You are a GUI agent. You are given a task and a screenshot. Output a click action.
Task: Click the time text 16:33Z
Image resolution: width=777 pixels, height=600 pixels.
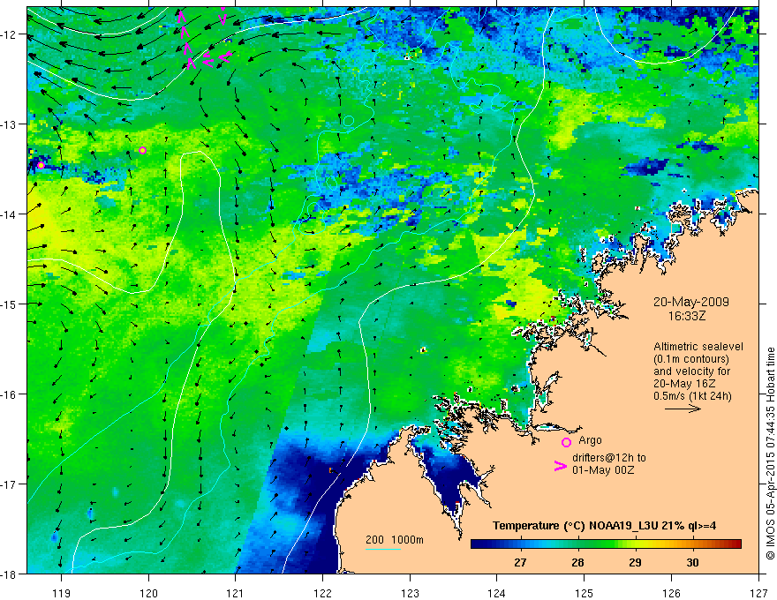click(x=686, y=315)
